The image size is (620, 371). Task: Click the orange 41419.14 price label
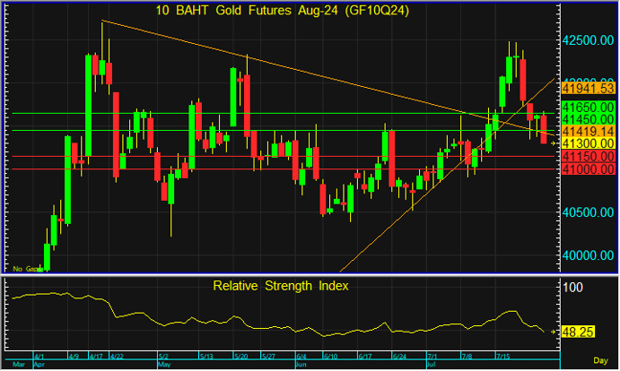[588, 131]
